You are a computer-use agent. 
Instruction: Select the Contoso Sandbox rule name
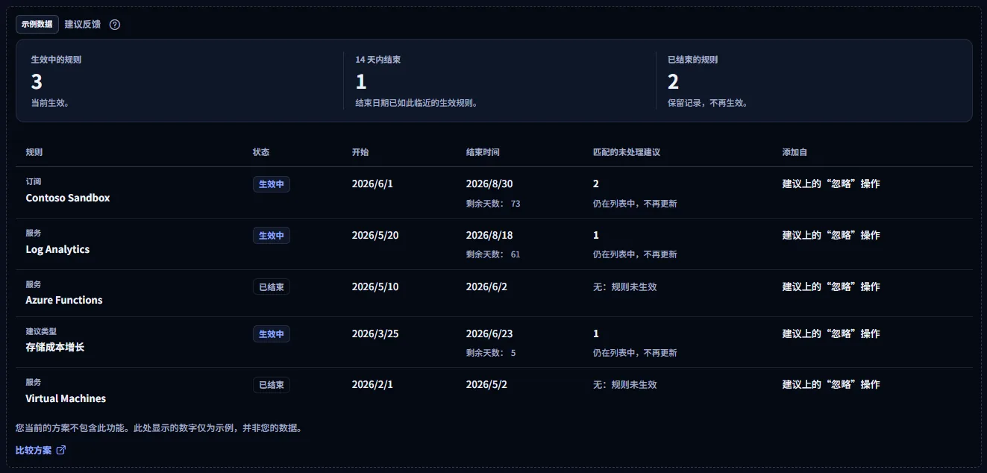[68, 198]
